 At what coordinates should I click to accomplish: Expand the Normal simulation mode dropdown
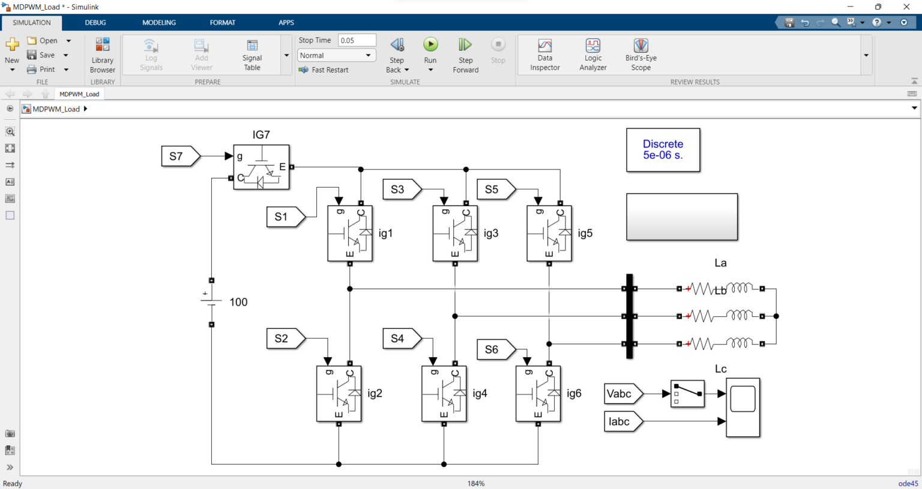(x=337, y=55)
